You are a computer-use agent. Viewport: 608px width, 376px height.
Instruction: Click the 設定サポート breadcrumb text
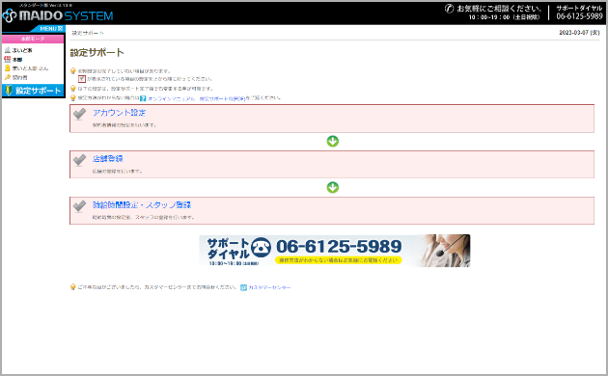coord(88,34)
